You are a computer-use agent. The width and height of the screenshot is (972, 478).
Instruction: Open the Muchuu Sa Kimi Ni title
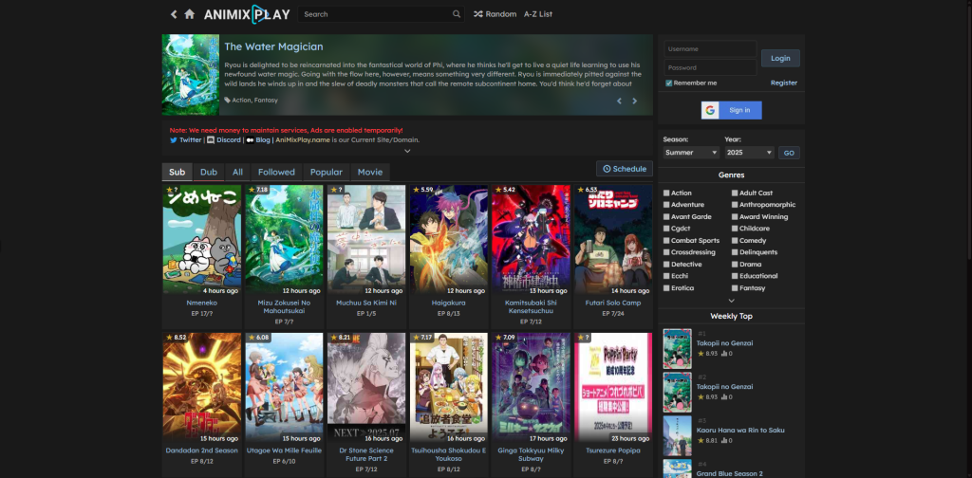pyautogui.click(x=366, y=303)
